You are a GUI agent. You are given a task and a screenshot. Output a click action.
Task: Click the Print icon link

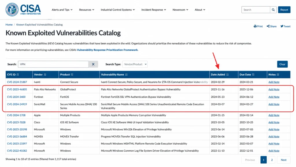258,26
